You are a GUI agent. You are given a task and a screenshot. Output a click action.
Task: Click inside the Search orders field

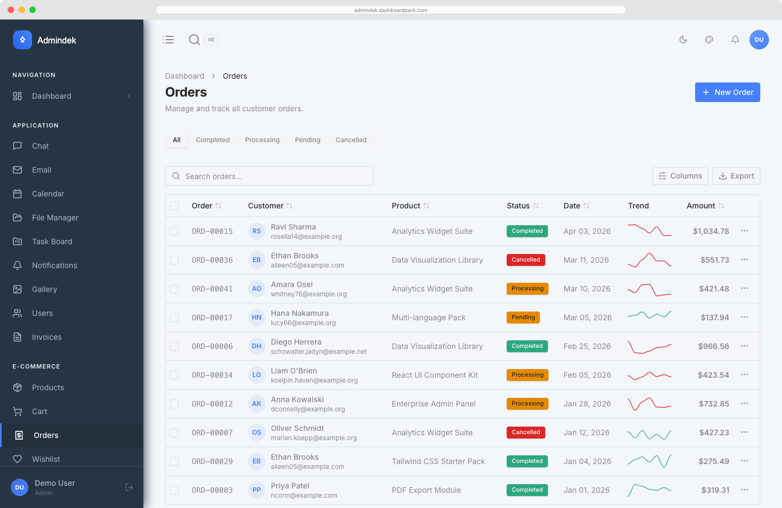pos(269,176)
